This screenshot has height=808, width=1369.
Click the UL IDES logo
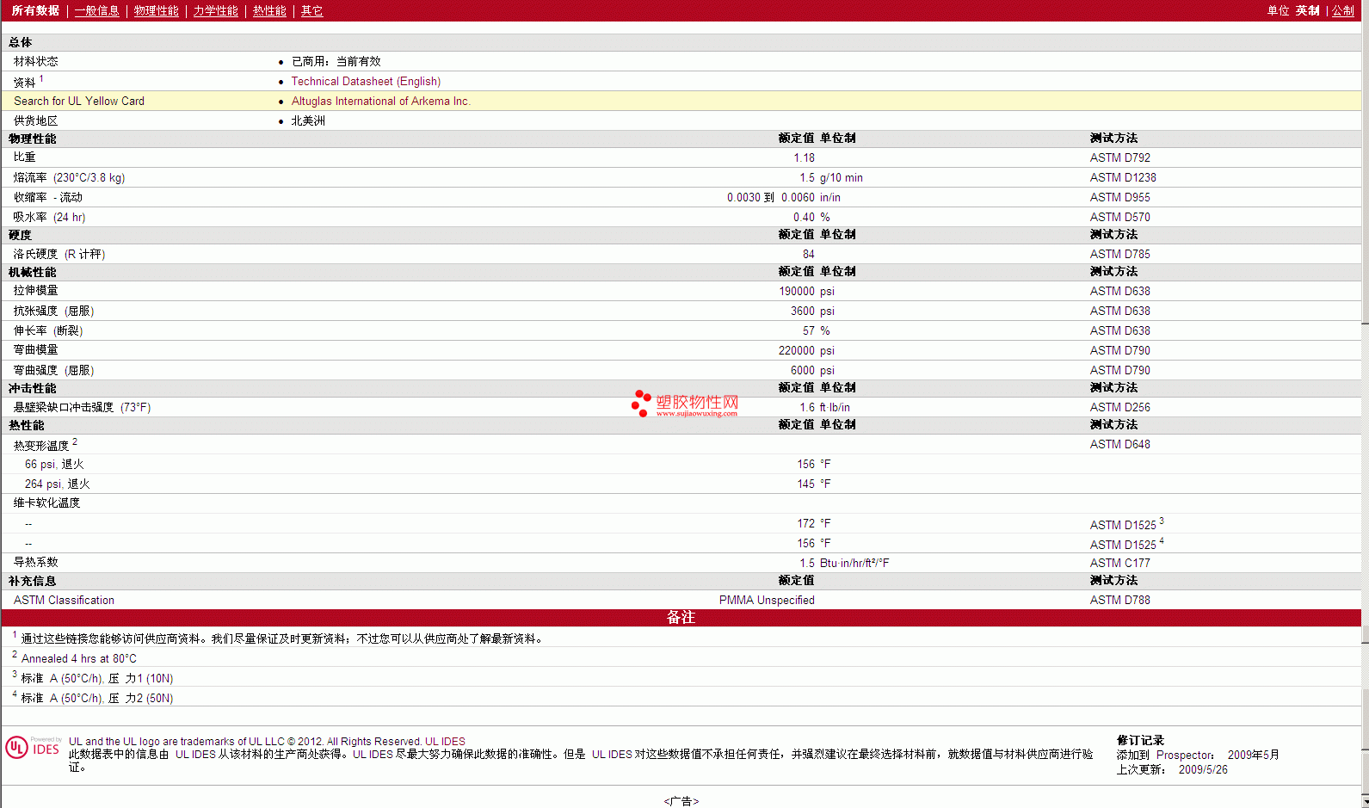coord(34,747)
